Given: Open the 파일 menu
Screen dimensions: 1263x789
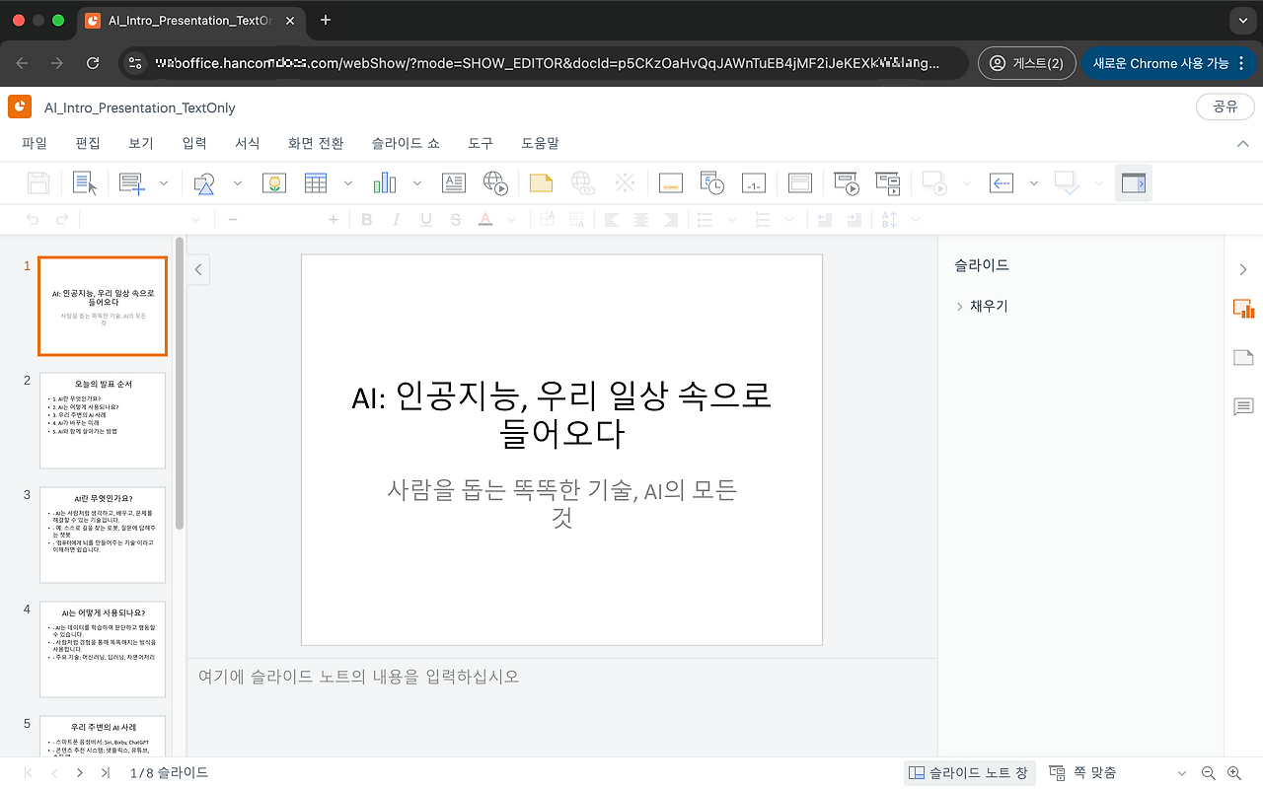Looking at the screenshot, I should pyautogui.click(x=35, y=143).
